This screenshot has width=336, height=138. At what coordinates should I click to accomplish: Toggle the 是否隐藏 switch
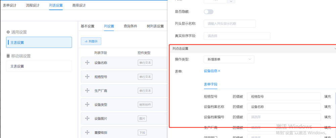point(208,12)
